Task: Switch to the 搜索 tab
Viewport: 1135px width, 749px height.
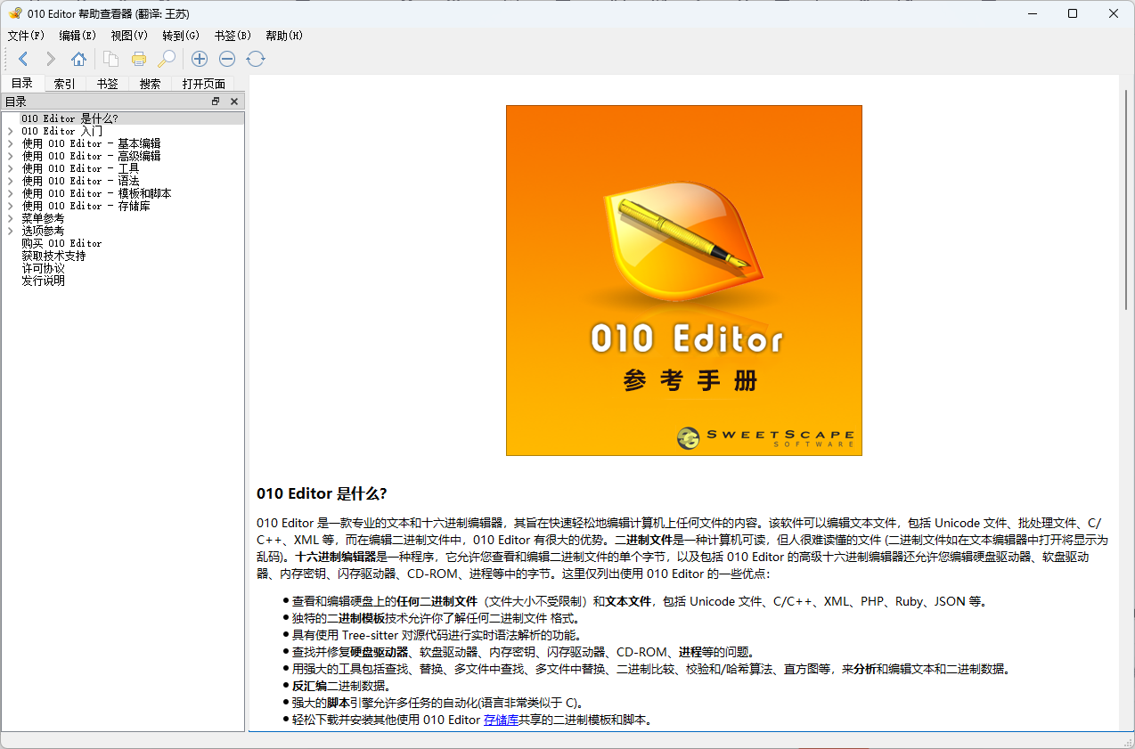Action: tap(151, 84)
